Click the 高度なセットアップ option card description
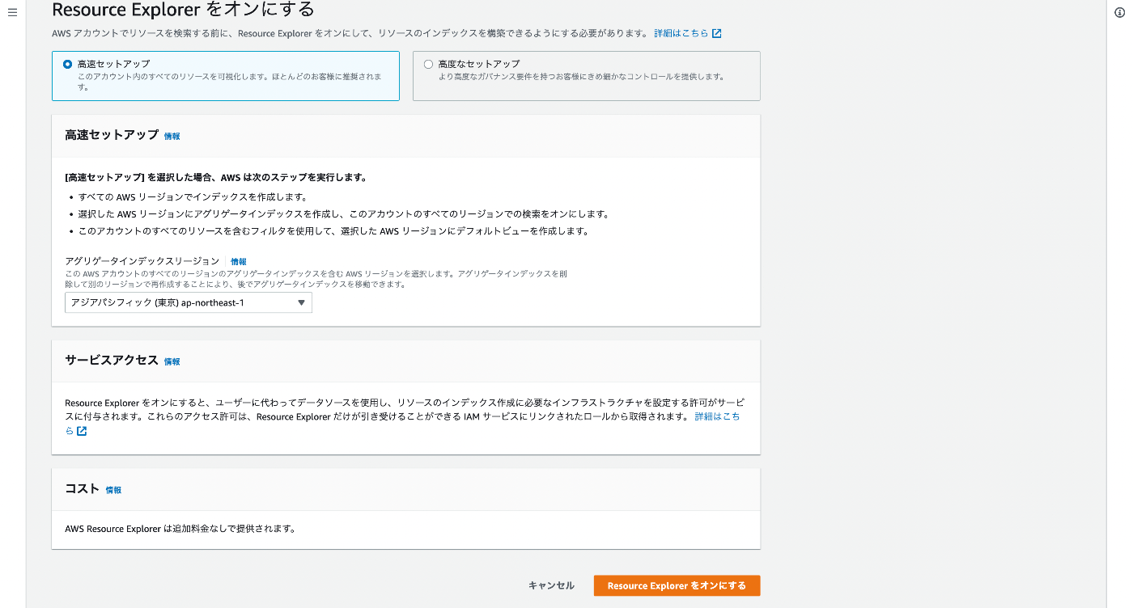1133x608 pixels. click(x=581, y=78)
